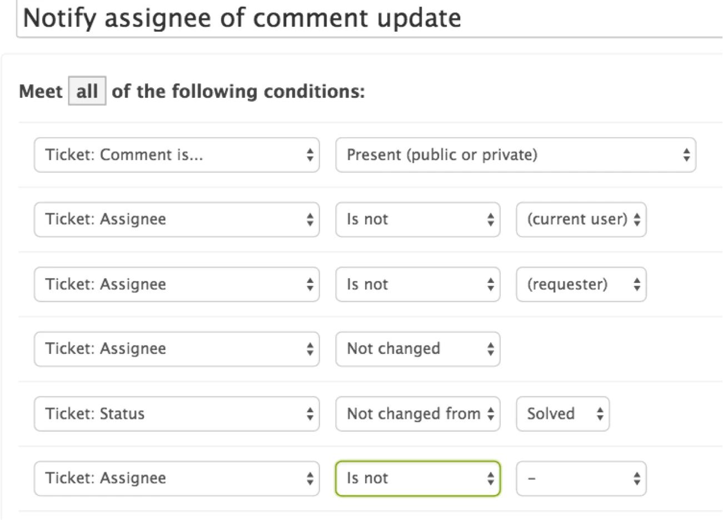This screenshot has height=520, width=723.
Task: Expand the 'Present (public or private)' dropdown
Action: [x=515, y=155]
